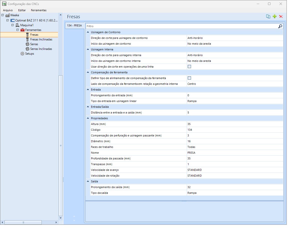
Task: Click the copy tool icon in Fresas header
Action: pos(268,16)
